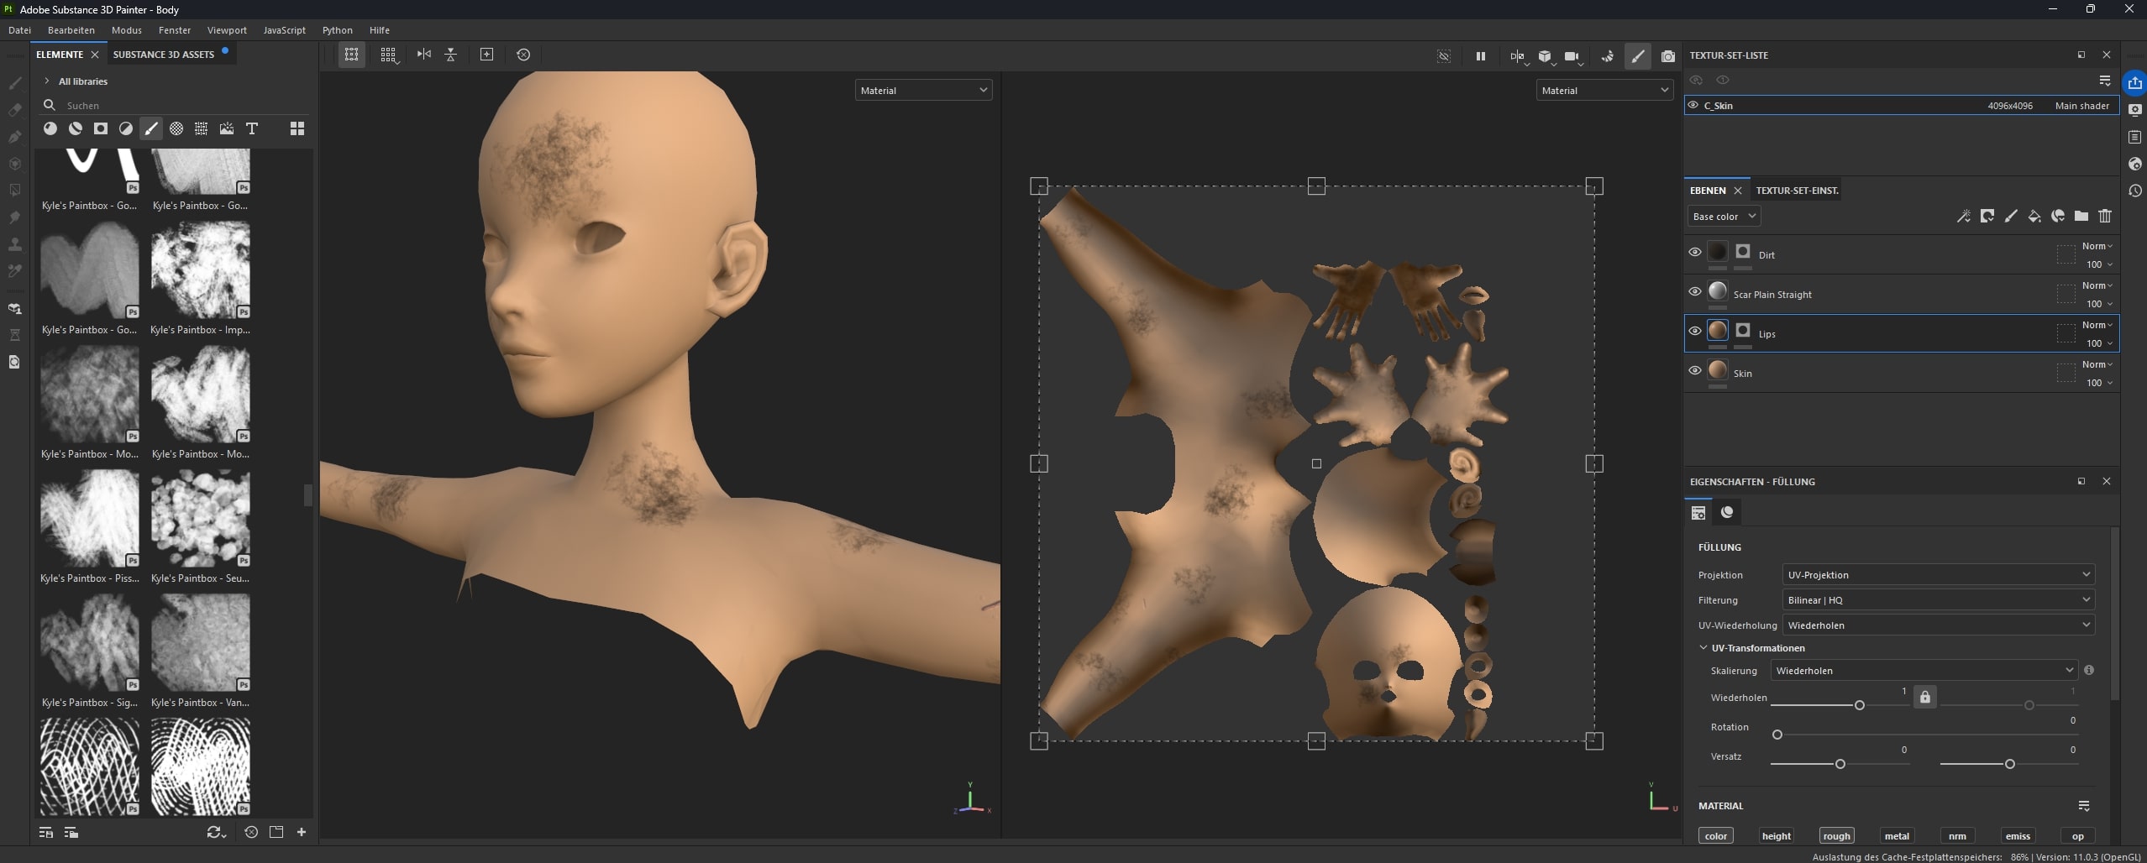This screenshot has width=2147, height=863.
Task: Open the Base color channel dropdown
Action: pyautogui.click(x=1724, y=217)
